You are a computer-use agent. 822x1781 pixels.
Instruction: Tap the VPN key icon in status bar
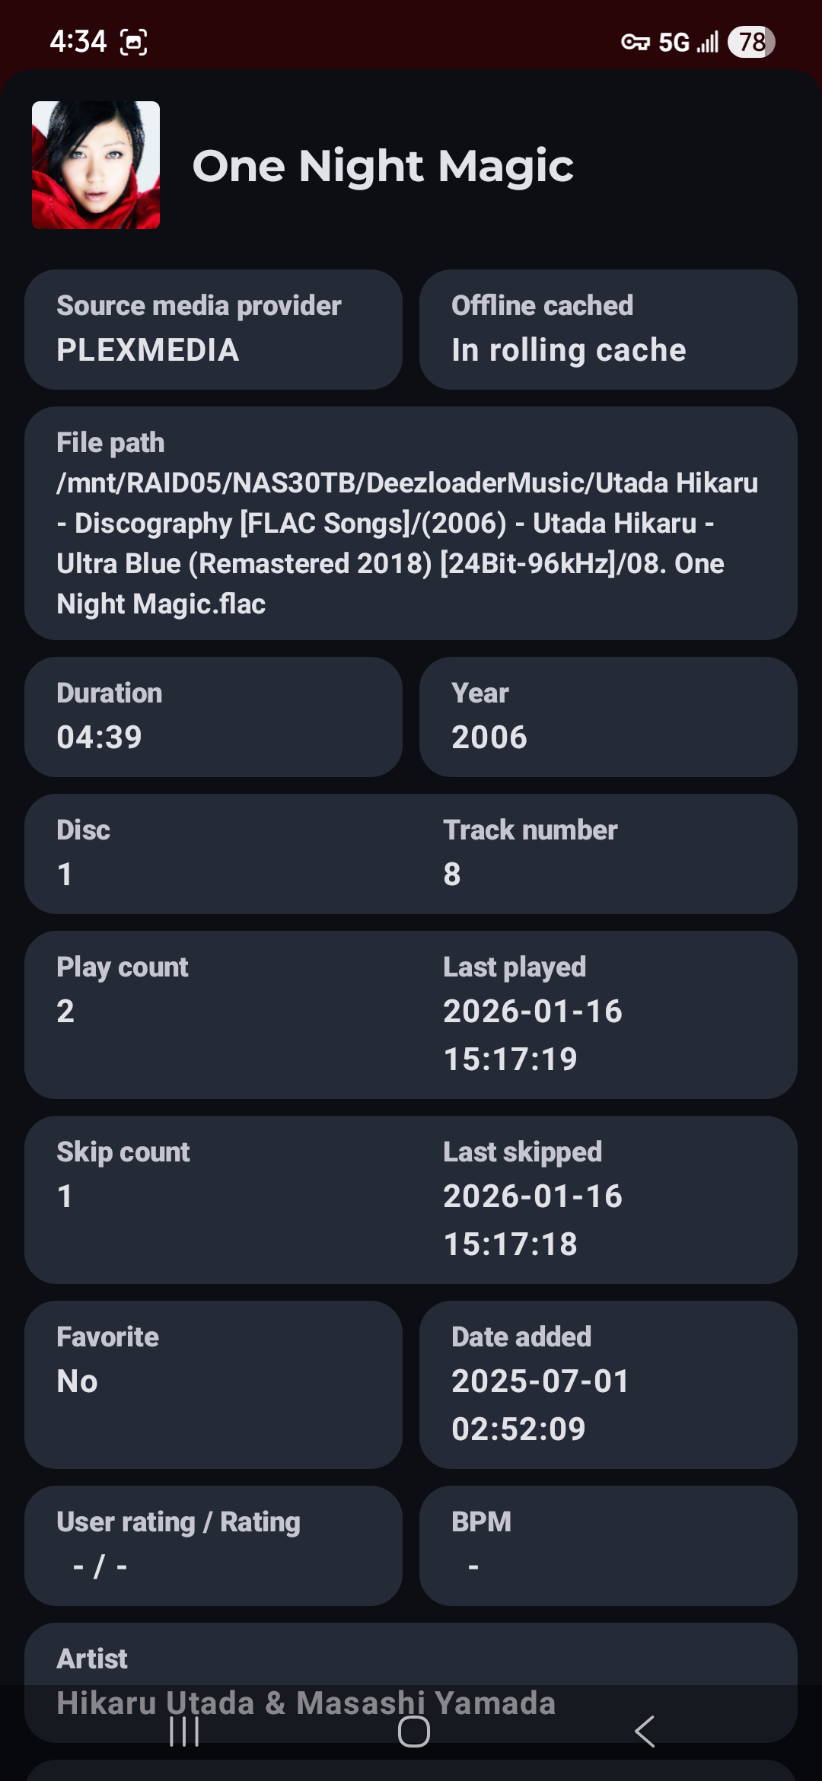(635, 42)
